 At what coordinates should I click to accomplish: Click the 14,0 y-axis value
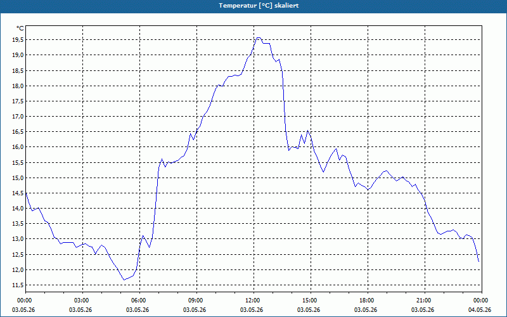[x=18, y=209]
